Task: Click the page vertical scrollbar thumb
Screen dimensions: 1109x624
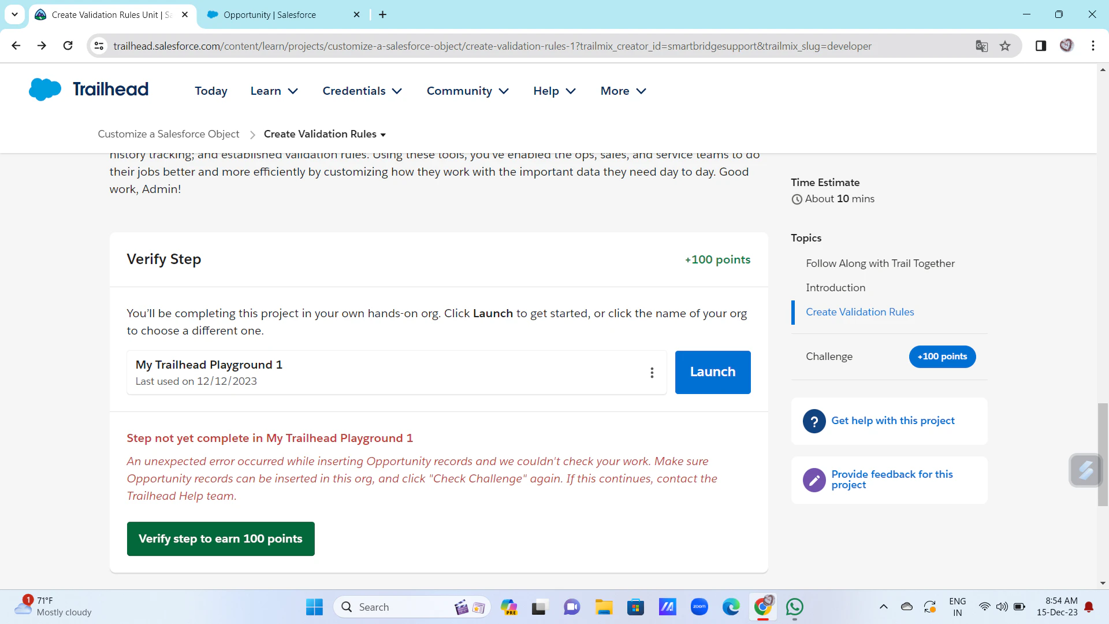Action: coord(1103,455)
